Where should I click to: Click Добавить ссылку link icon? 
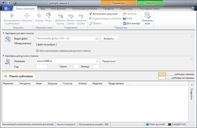(61, 16)
